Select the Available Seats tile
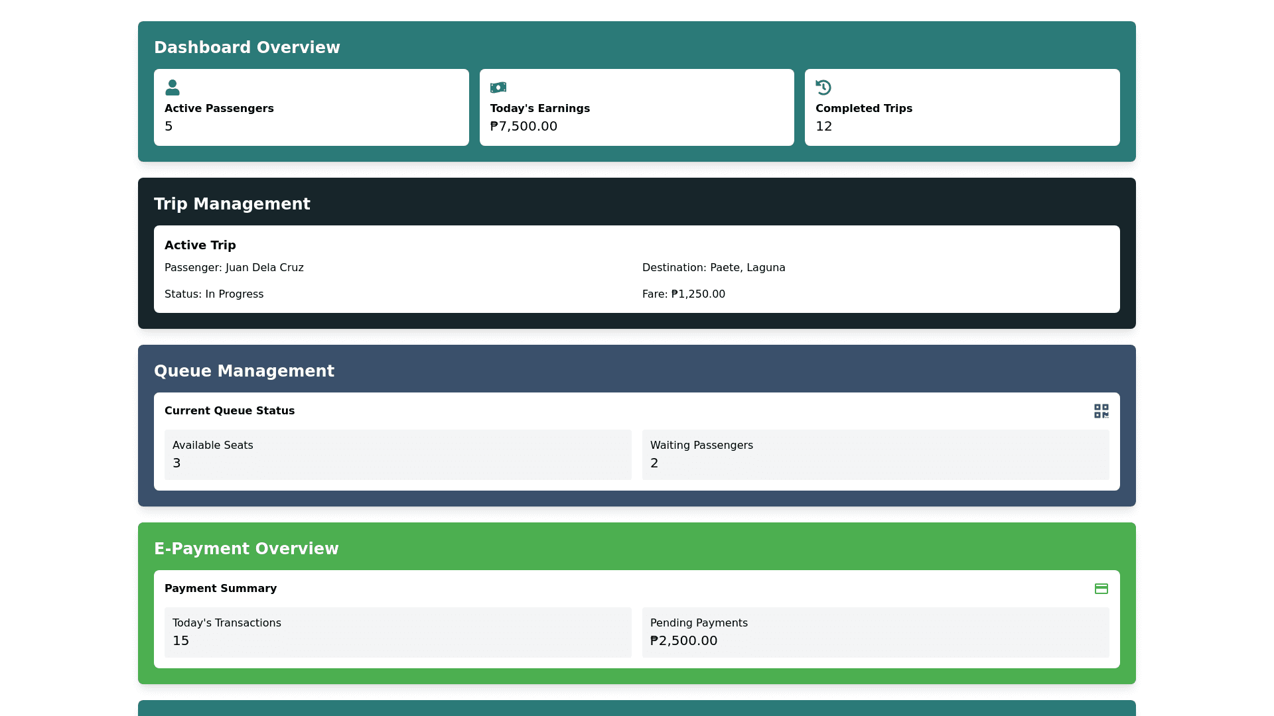1274x716 pixels. tap(397, 455)
